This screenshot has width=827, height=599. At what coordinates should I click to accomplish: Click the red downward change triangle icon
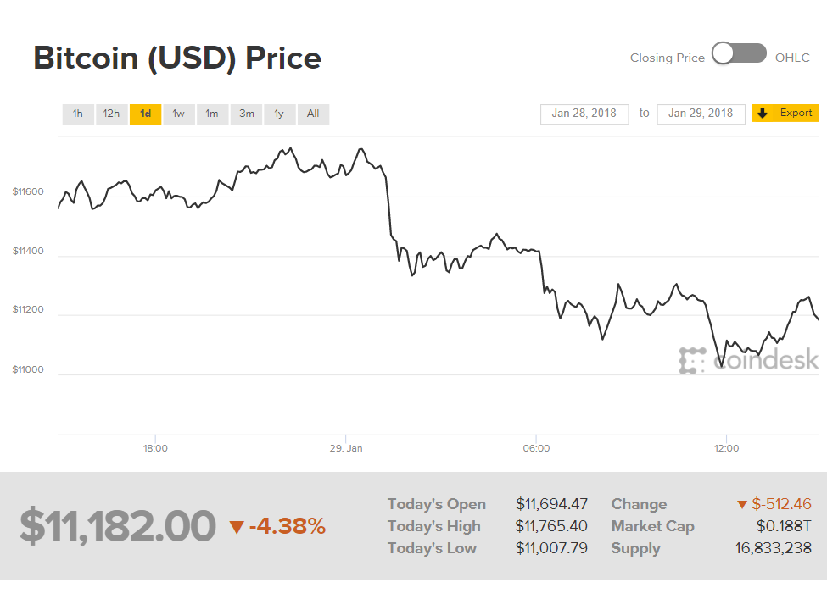(x=743, y=504)
